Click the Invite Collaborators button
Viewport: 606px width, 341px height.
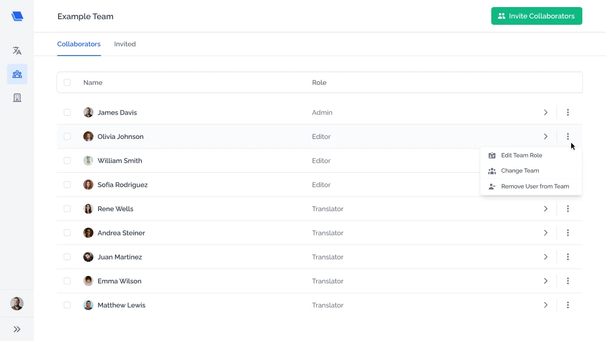(536, 16)
